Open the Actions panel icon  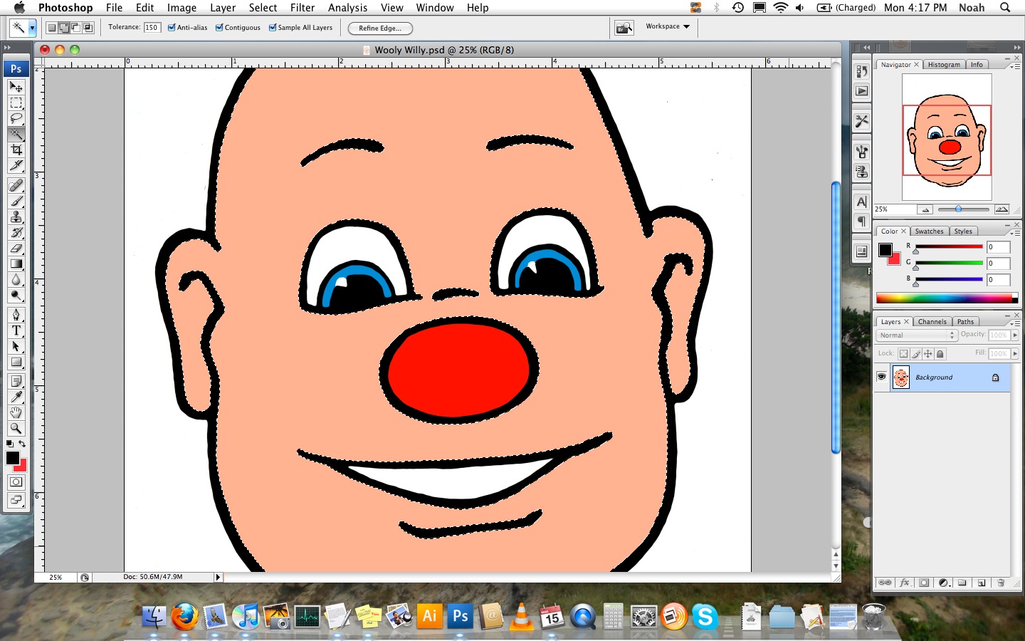pyautogui.click(x=861, y=91)
